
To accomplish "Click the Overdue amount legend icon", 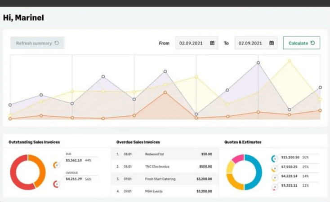I will [x=56, y=184].
